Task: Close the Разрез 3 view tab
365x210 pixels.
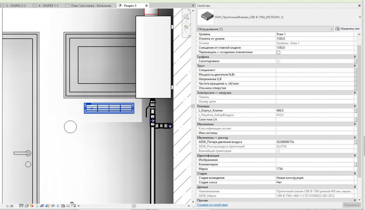Action: (x=146, y=6)
